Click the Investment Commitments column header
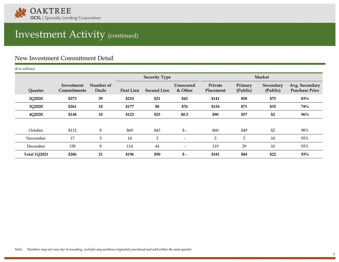Viewport: 339px width, 262px height. point(72,88)
